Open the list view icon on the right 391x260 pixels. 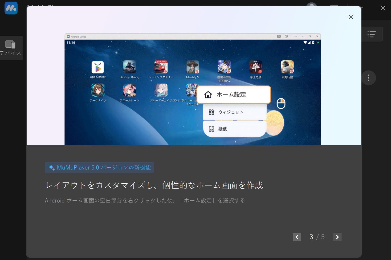[372, 34]
